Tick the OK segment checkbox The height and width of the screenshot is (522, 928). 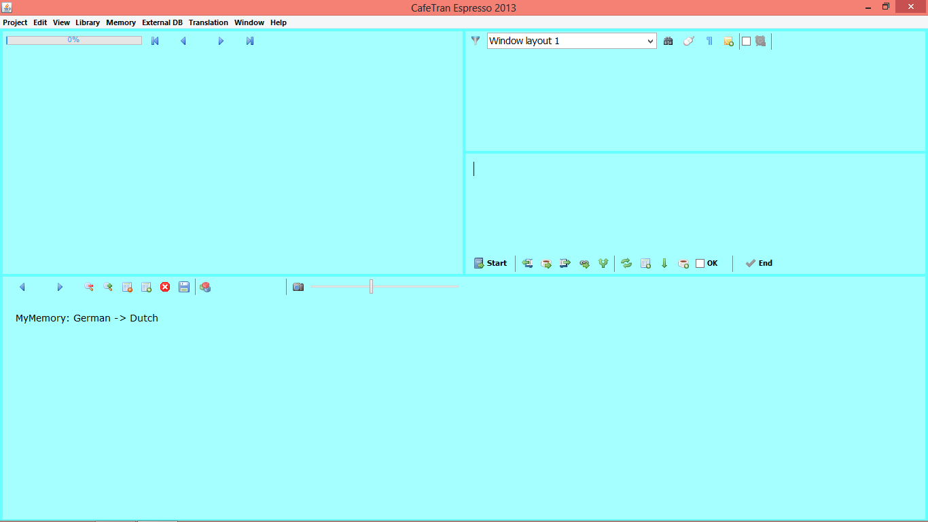(700, 264)
